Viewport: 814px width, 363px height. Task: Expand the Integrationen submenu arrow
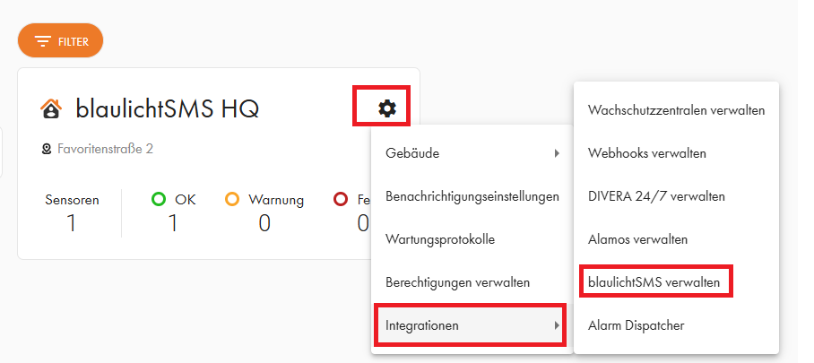[557, 325]
